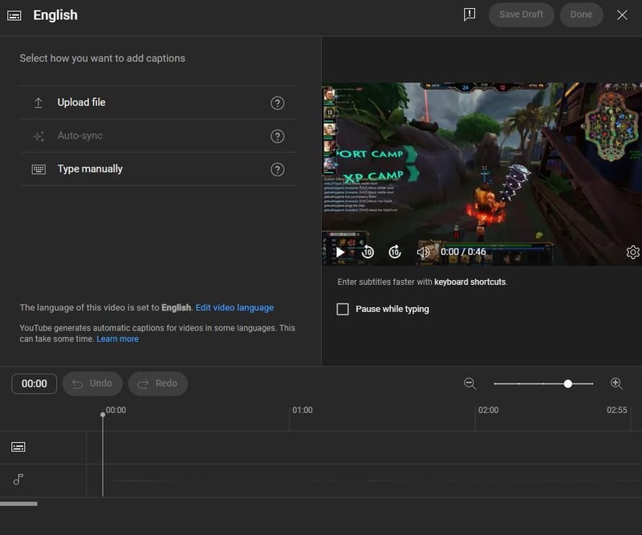Adjust the timeline zoom slider
This screenshot has width=642, height=535.
[x=569, y=383]
